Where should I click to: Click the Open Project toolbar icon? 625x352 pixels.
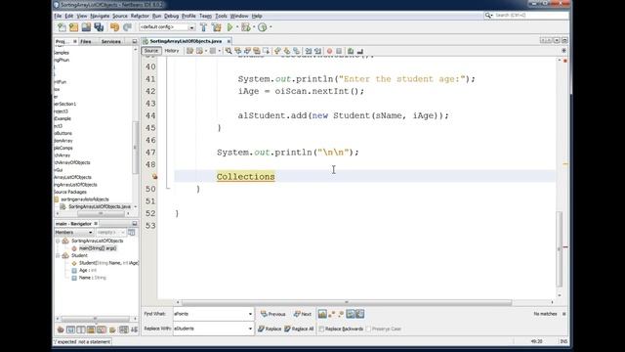[86, 27]
